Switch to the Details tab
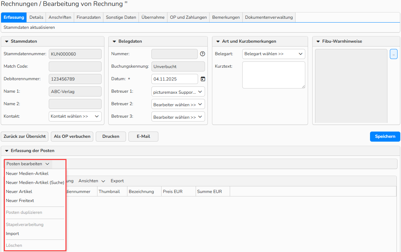This screenshot has height=252, width=401. 36,17
